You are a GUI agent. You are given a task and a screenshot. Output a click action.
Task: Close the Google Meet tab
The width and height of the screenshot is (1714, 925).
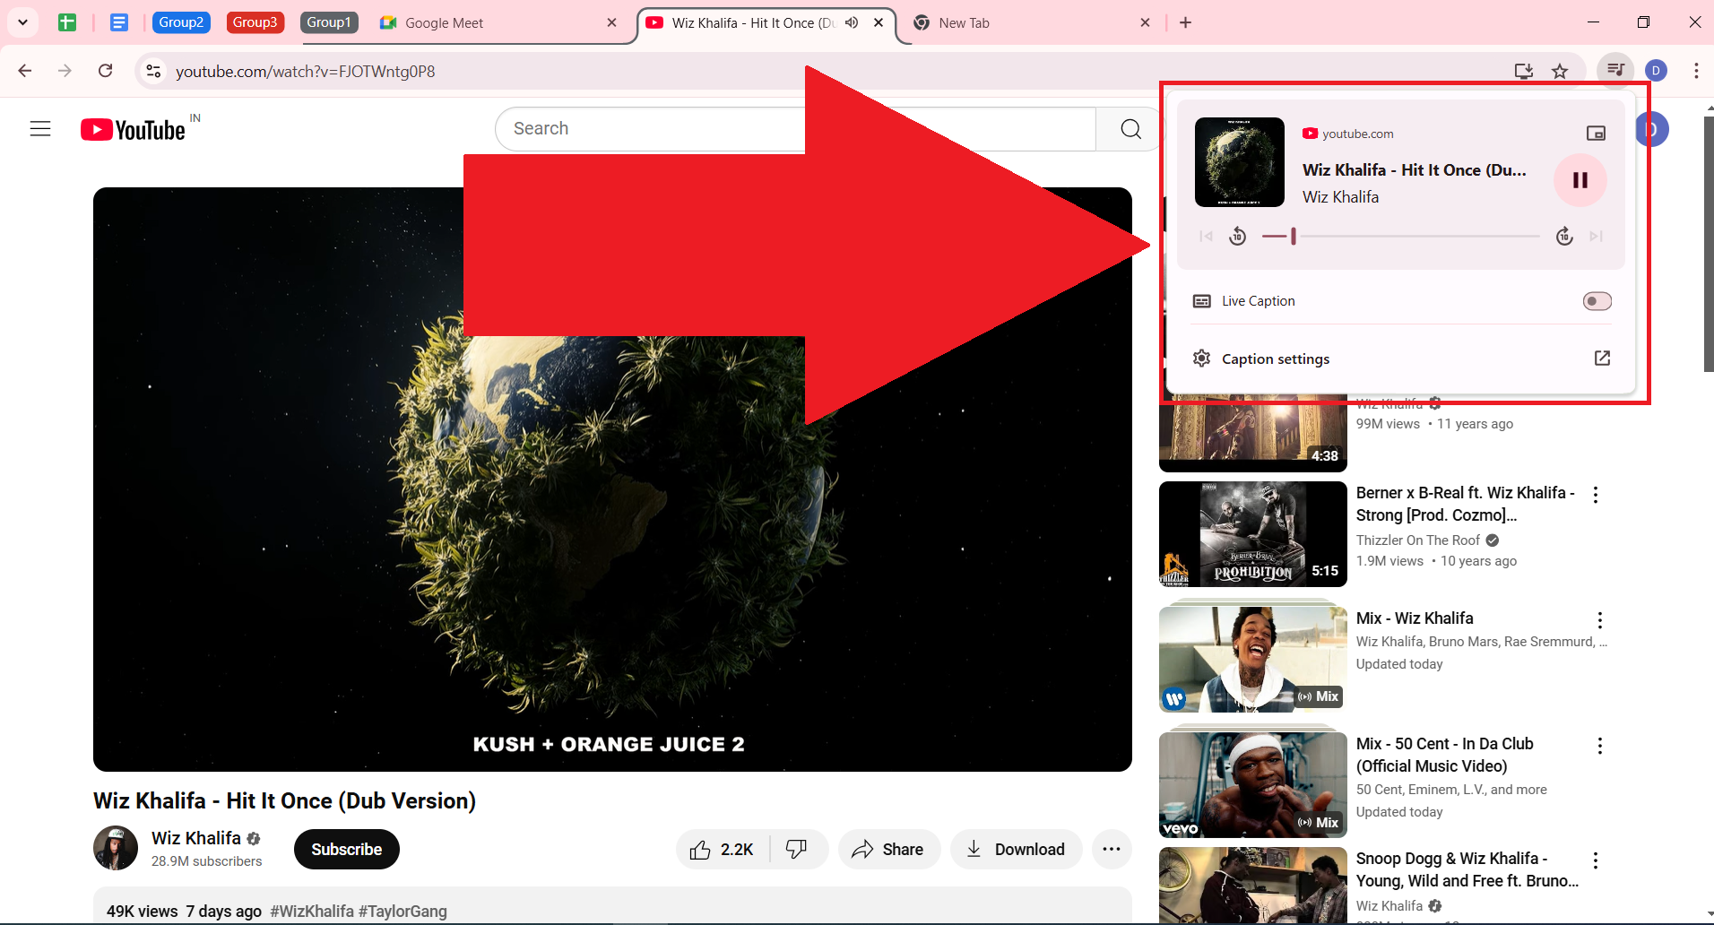pos(612,22)
